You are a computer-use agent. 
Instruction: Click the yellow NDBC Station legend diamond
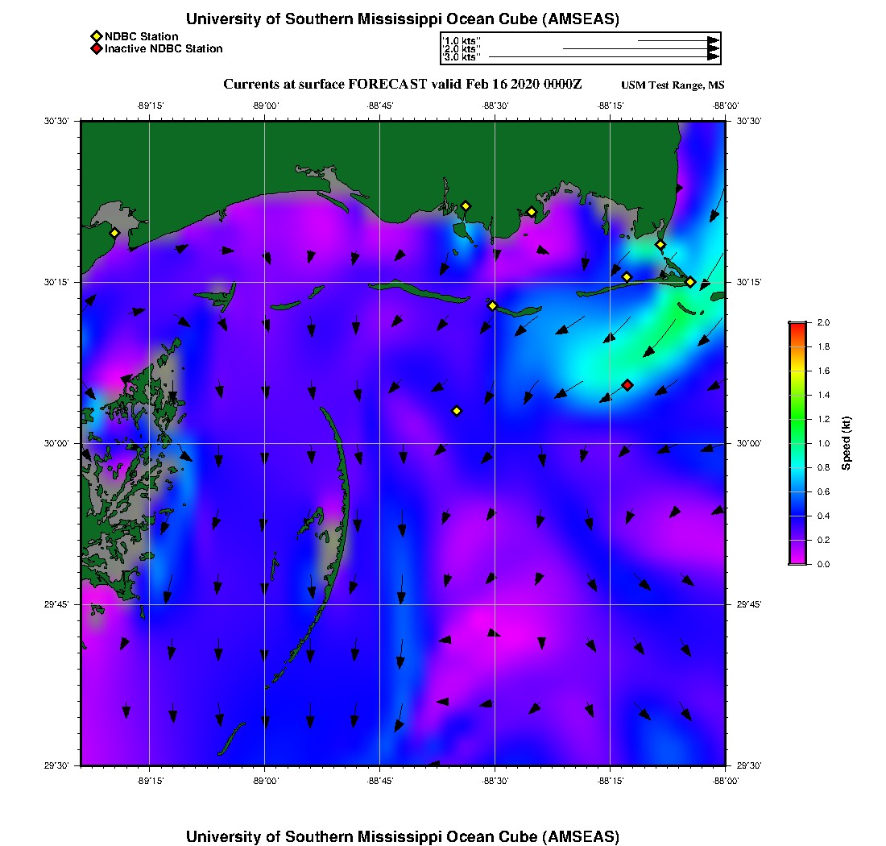97,37
